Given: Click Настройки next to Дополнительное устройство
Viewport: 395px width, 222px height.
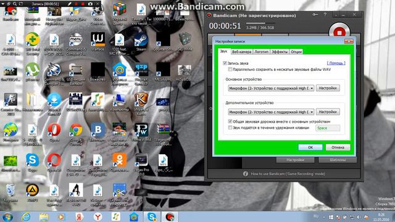Looking at the screenshot, I should coord(328,112).
